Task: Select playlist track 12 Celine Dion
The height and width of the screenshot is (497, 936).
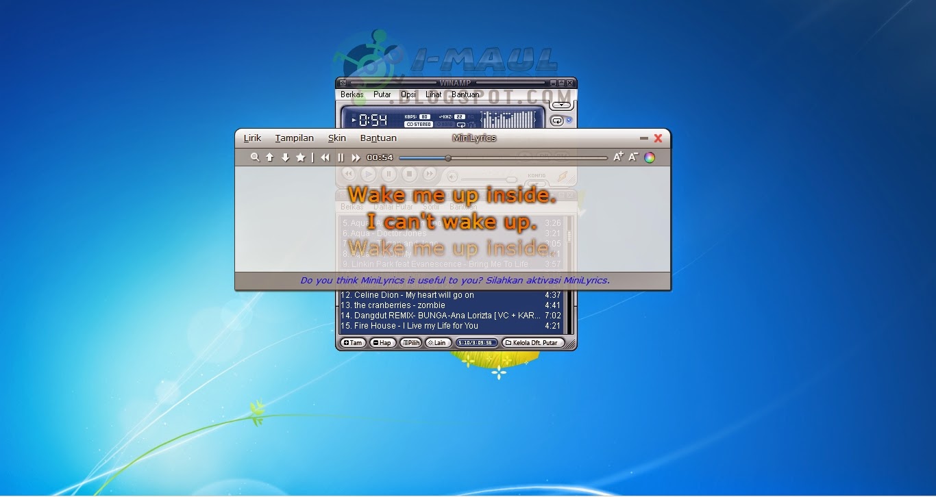Action: [x=452, y=295]
